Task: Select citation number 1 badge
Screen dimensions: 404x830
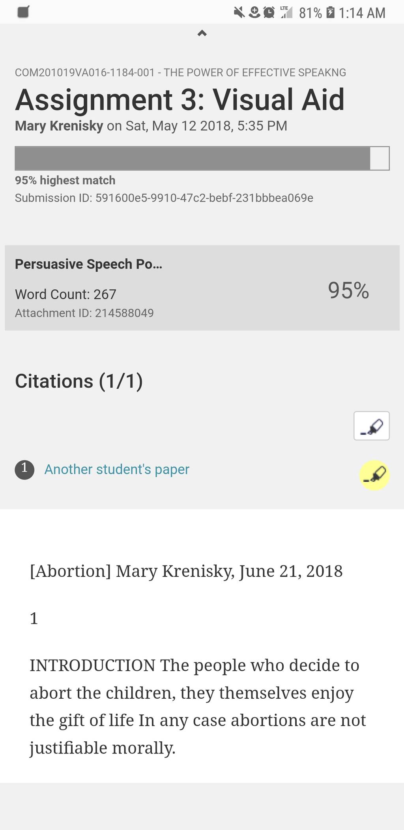Action: point(24,470)
